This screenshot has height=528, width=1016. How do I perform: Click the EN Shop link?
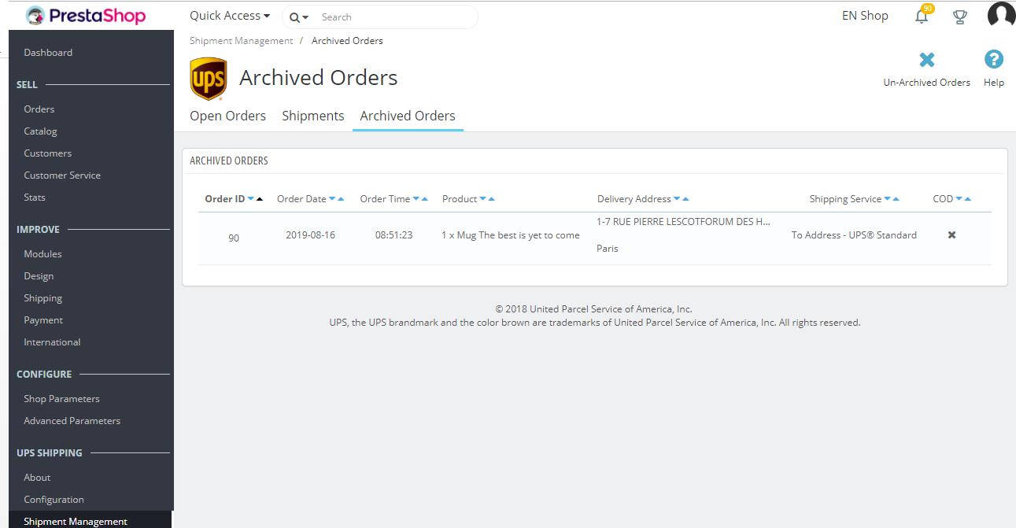(865, 16)
